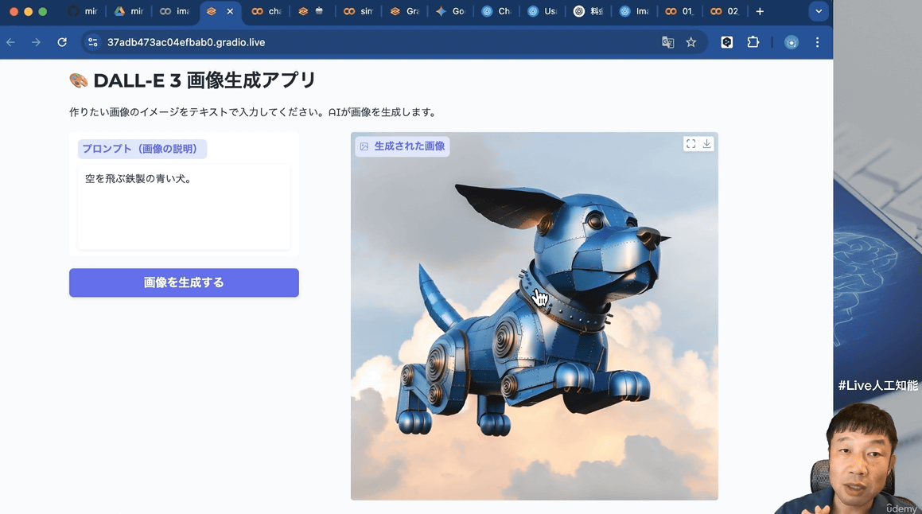Open the site information icon beside URL
922x514 pixels.
click(93, 42)
